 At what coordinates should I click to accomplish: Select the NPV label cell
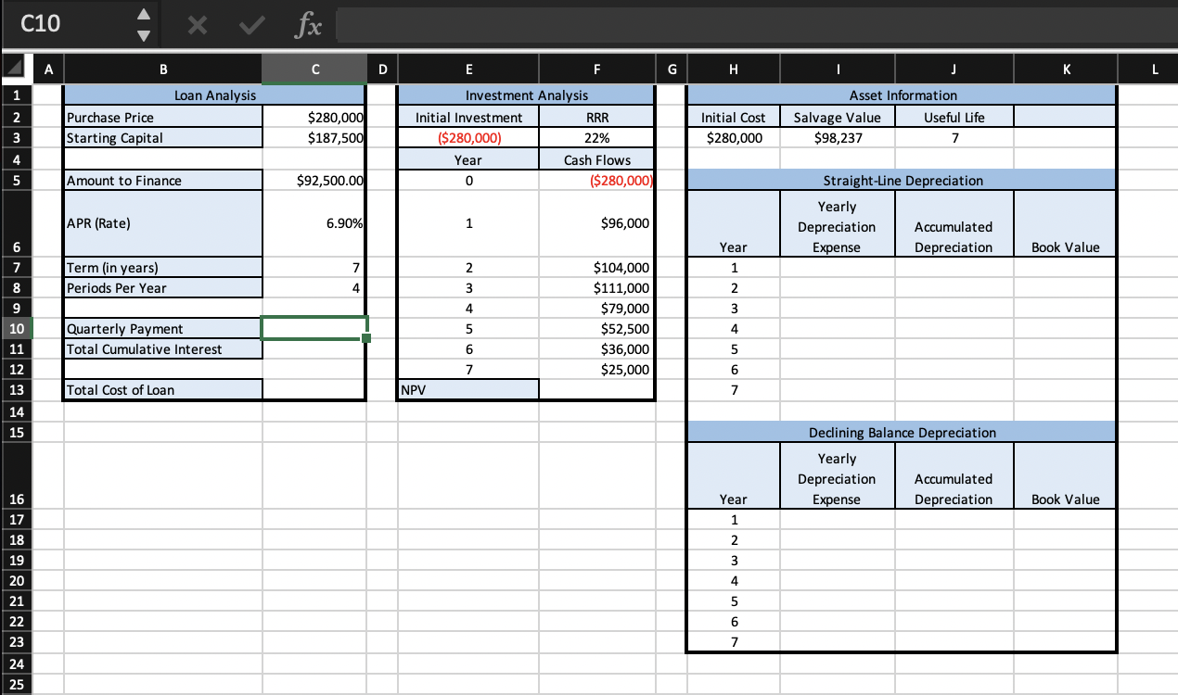pyautogui.click(x=468, y=389)
